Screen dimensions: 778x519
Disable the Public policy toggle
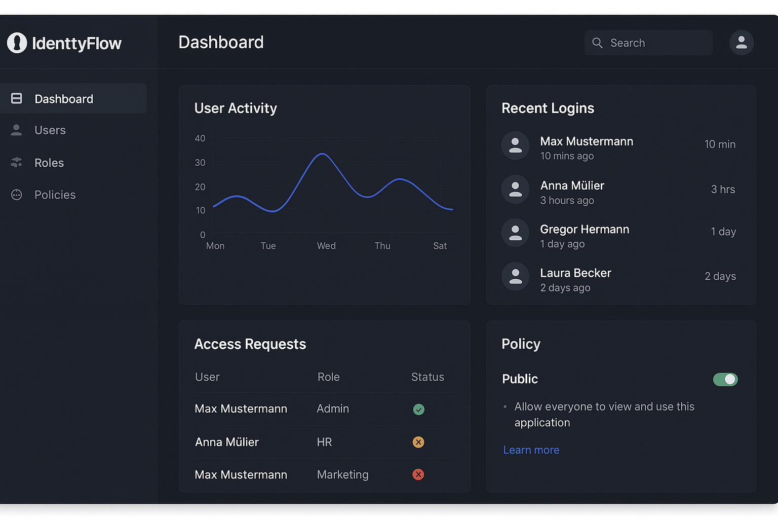(725, 379)
